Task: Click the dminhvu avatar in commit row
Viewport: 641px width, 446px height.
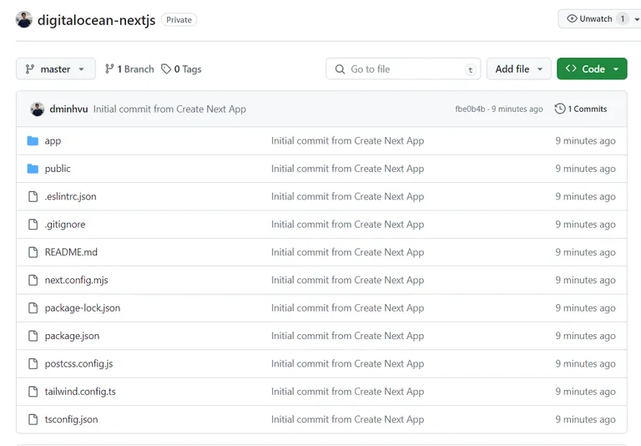Action: pyautogui.click(x=38, y=109)
